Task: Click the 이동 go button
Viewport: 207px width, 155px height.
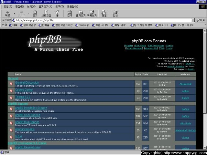Action: click(x=201, y=20)
